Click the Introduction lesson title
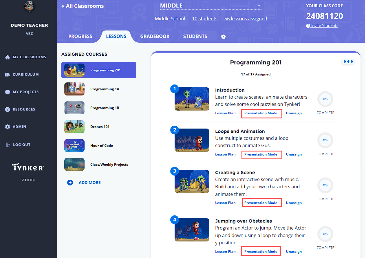This screenshot has height=258, width=366. click(x=230, y=90)
